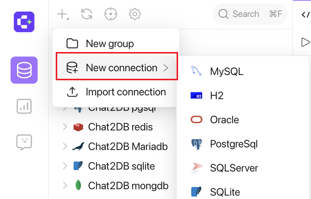
Task: Expand the Chat2DB Mariadb connection
Action: point(65,146)
